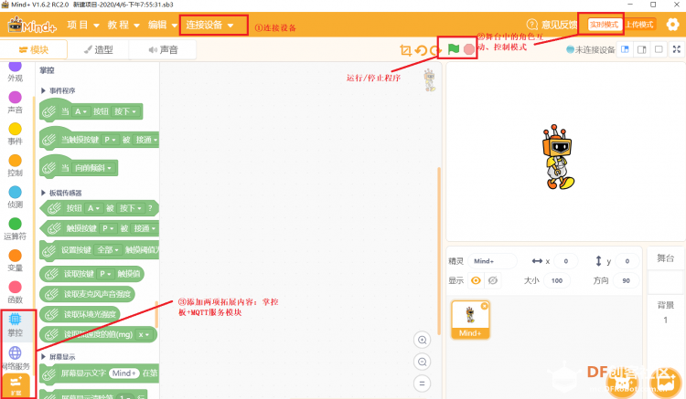Click the undo arrow icon
Screen dimensions: 686x399
tap(421, 50)
